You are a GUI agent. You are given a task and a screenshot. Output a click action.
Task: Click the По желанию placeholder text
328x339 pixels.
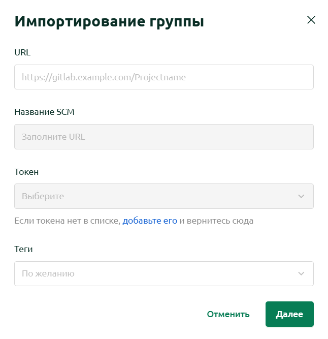pos(48,274)
